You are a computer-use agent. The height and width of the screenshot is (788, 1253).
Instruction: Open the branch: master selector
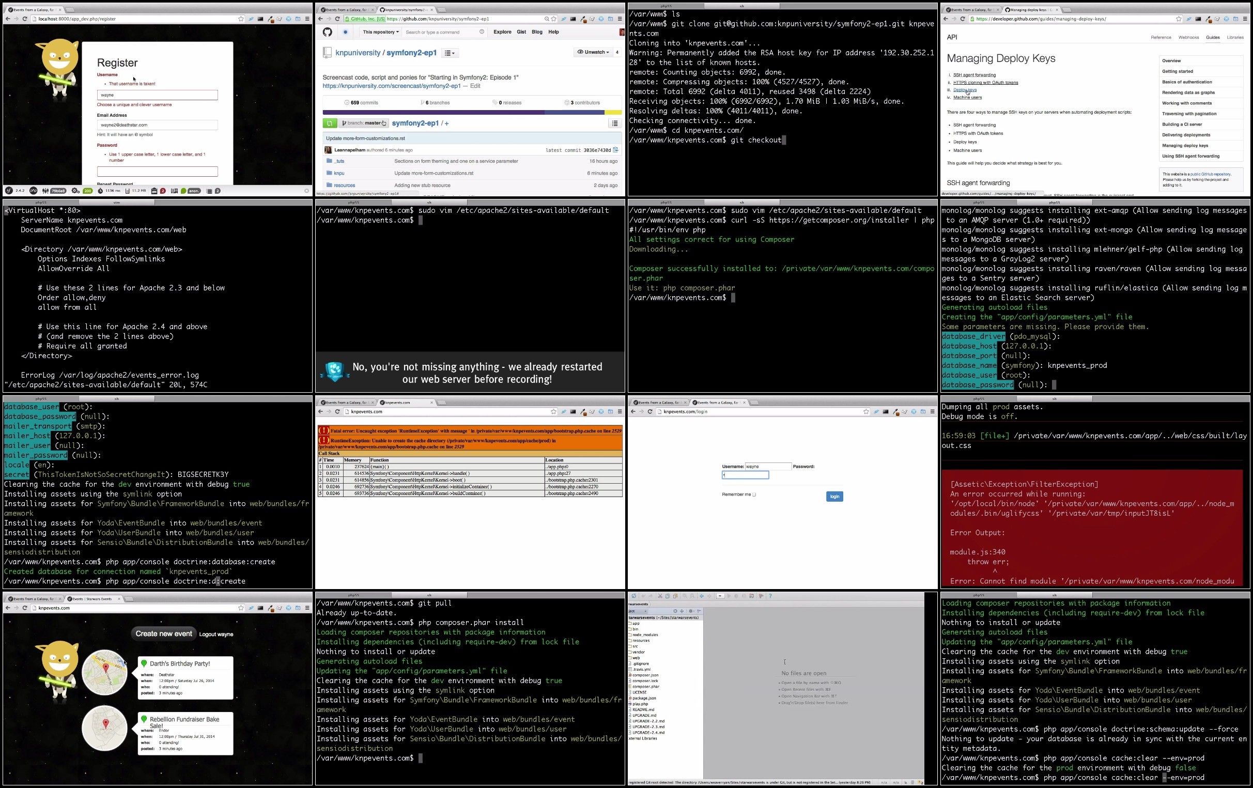364,123
